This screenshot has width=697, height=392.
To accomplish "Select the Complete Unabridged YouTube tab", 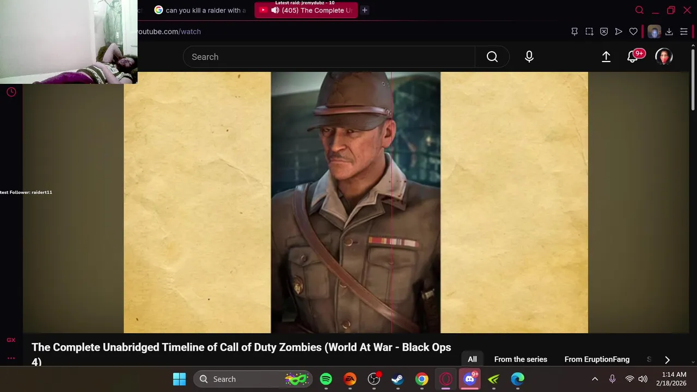I will (306, 10).
